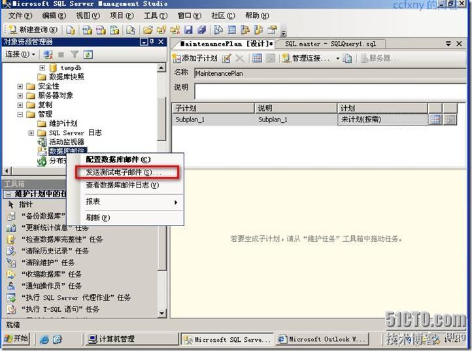Image resolution: width=472 pixels, height=351 pixels.
Task: Open the Tools (工具) menu
Action: (x=156, y=16)
